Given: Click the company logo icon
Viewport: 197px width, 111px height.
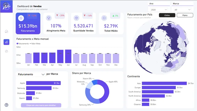Looking at the screenshot, I should pyautogui.click(x=6, y=6).
